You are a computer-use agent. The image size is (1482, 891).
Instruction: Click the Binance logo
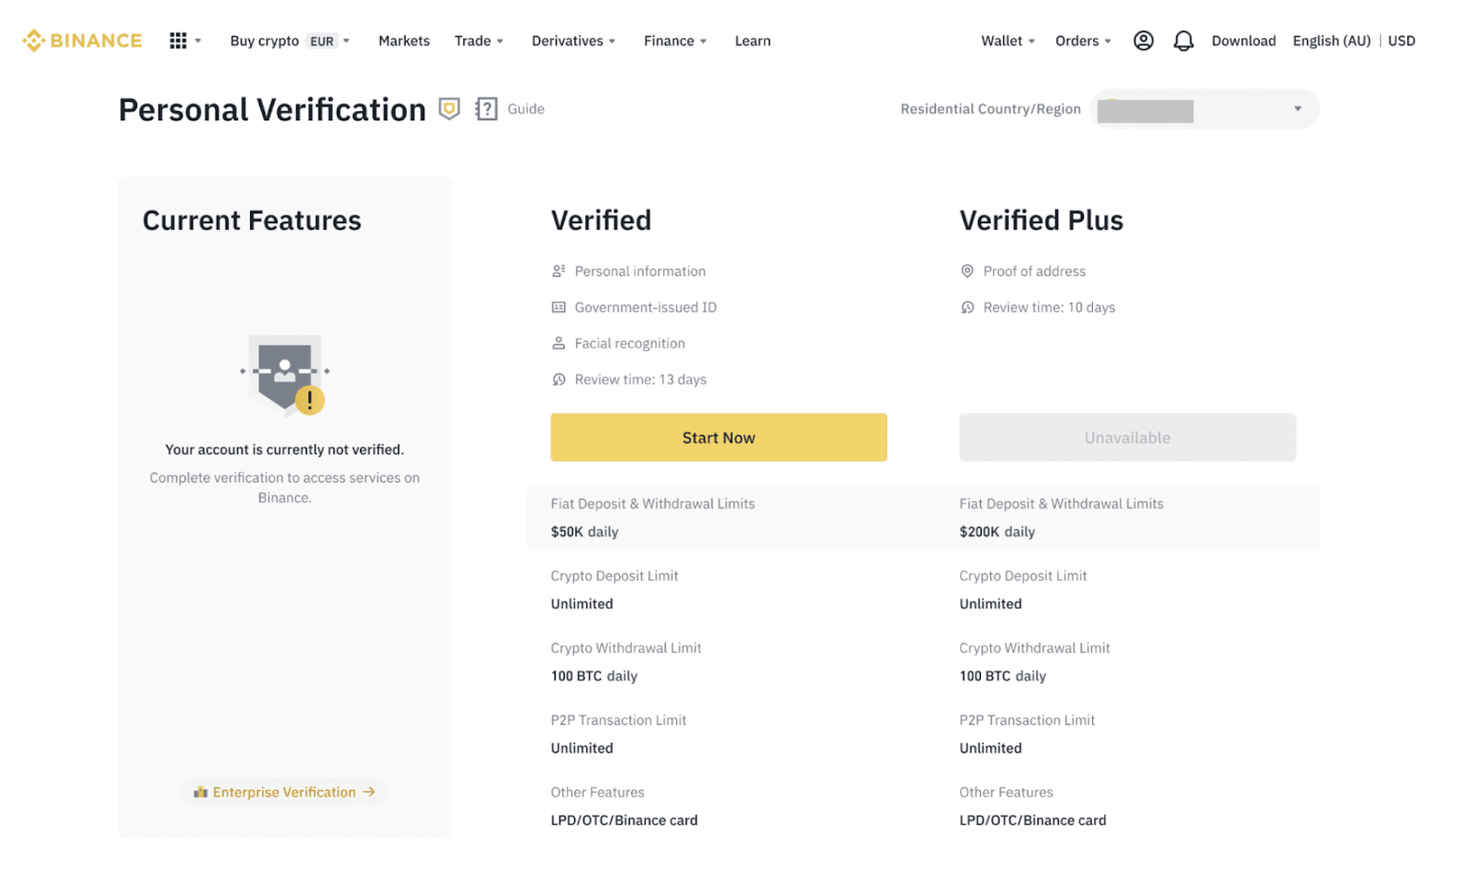click(x=82, y=40)
